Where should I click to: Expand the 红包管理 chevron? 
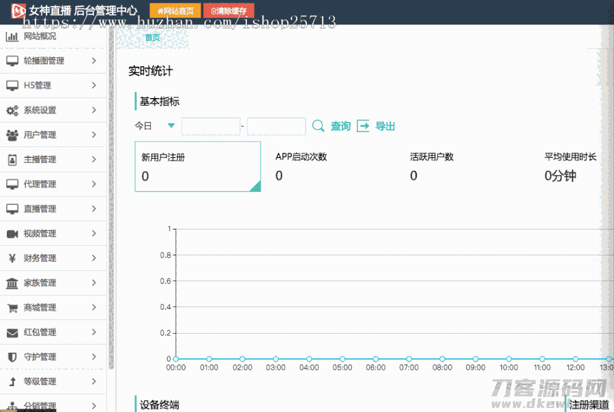[x=94, y=332]
